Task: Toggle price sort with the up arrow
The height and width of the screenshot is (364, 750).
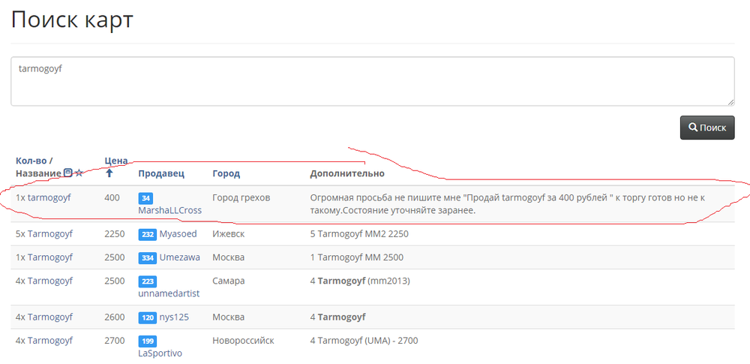Action: click(x=109, y=173)
